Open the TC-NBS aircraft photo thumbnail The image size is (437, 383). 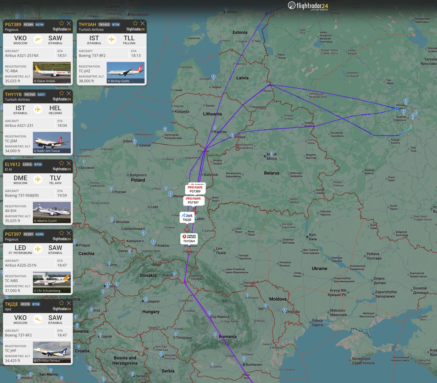[x=52, y=282]
